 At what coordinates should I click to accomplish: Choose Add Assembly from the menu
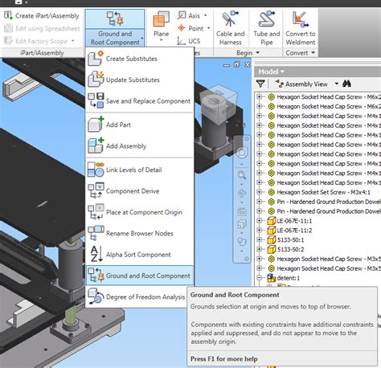(x=139, y=146)
